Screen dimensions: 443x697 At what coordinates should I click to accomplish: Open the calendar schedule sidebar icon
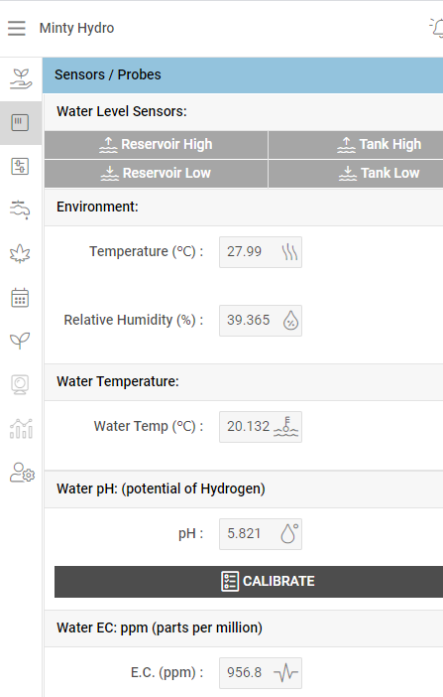[x=20, y=298]
